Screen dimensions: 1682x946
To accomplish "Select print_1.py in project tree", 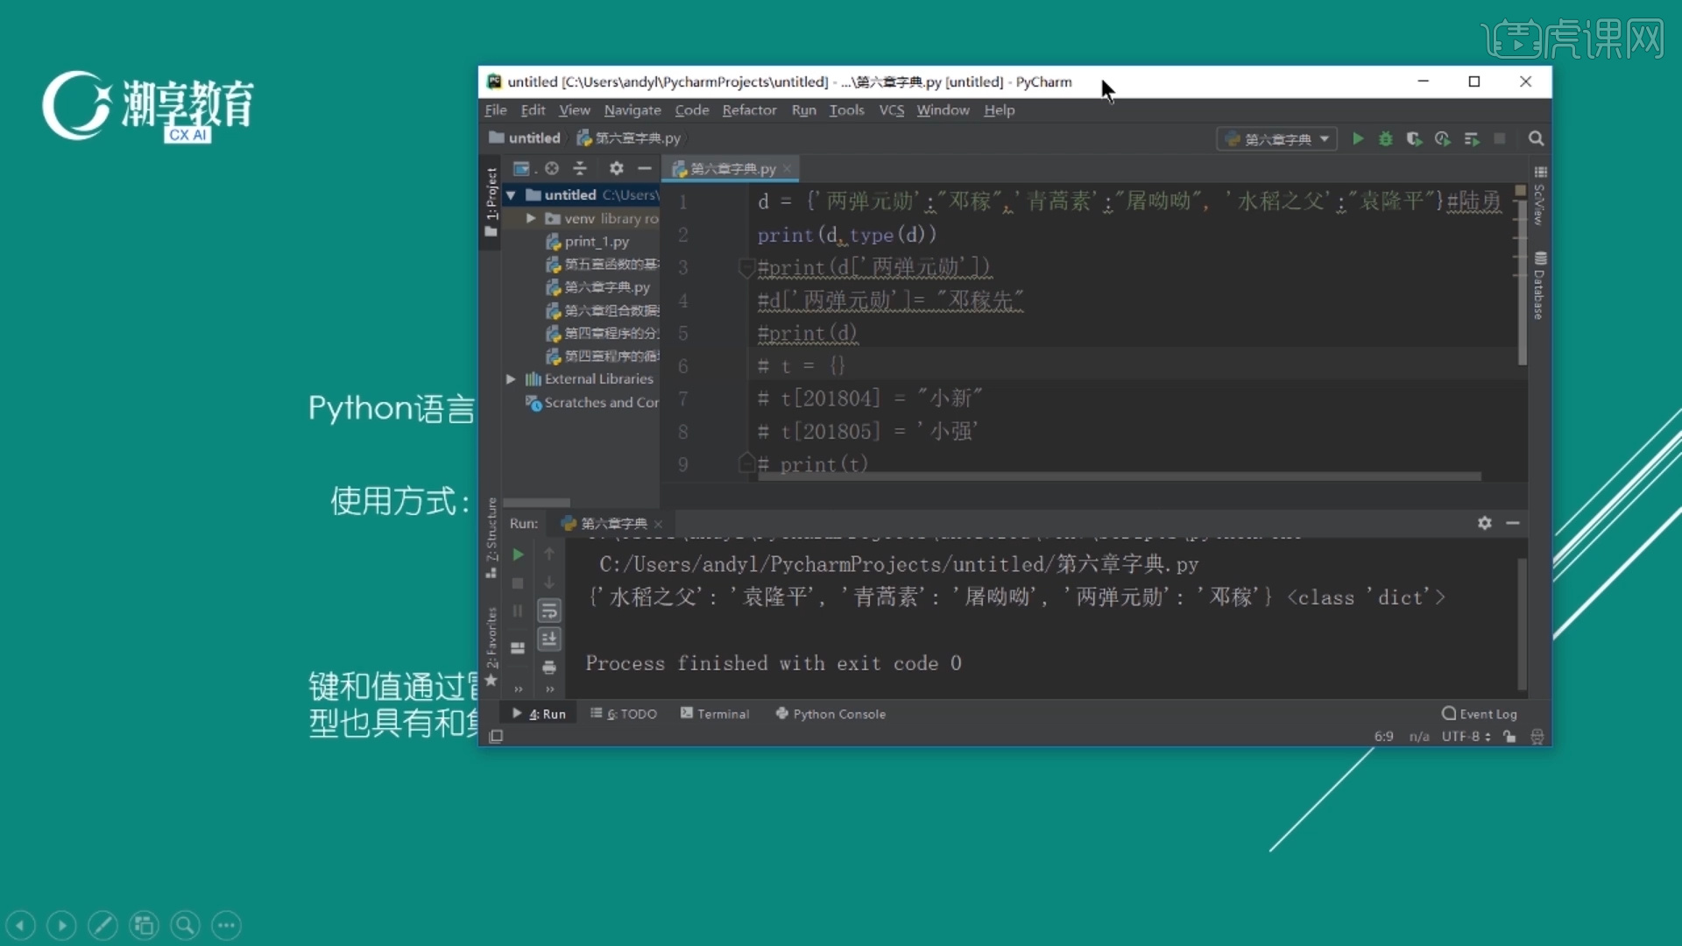I will (x=587, y=242).
